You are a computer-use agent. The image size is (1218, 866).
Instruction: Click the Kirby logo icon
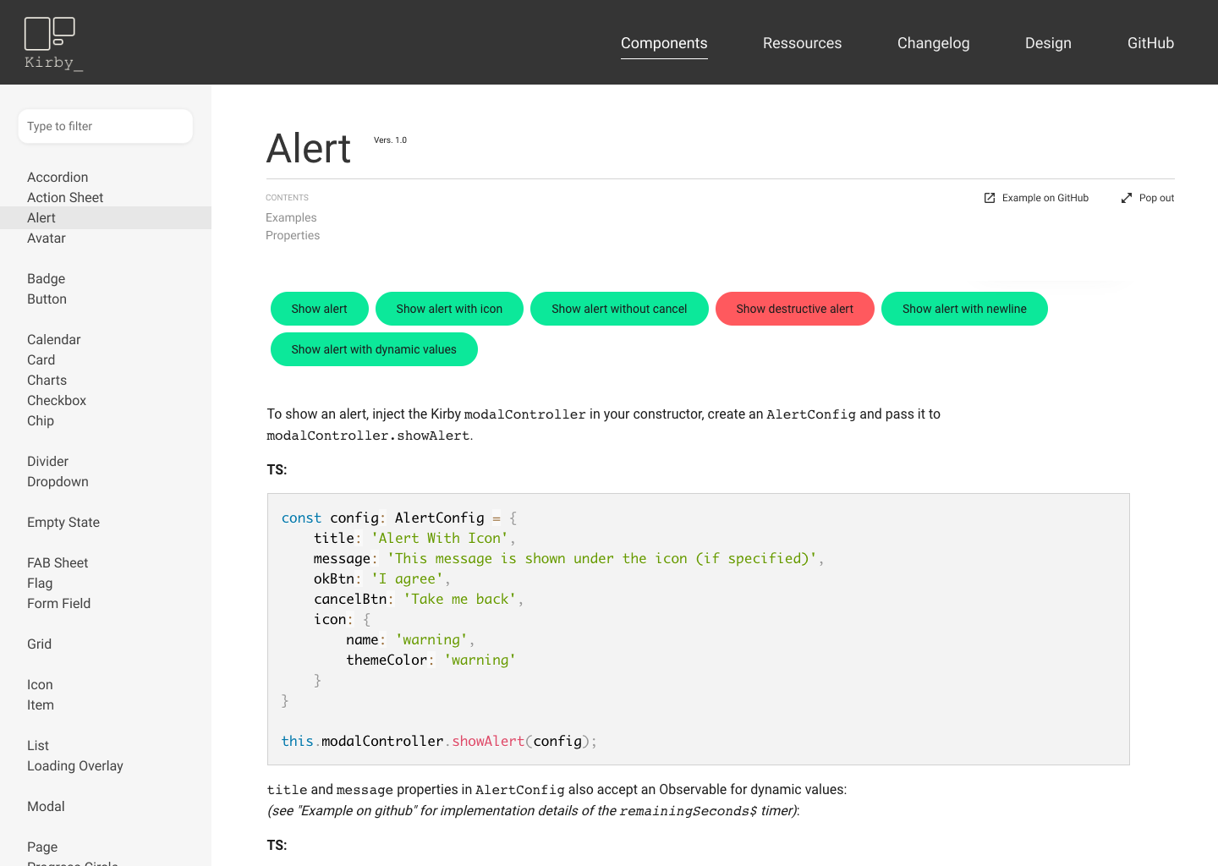[x=52, y=44]
